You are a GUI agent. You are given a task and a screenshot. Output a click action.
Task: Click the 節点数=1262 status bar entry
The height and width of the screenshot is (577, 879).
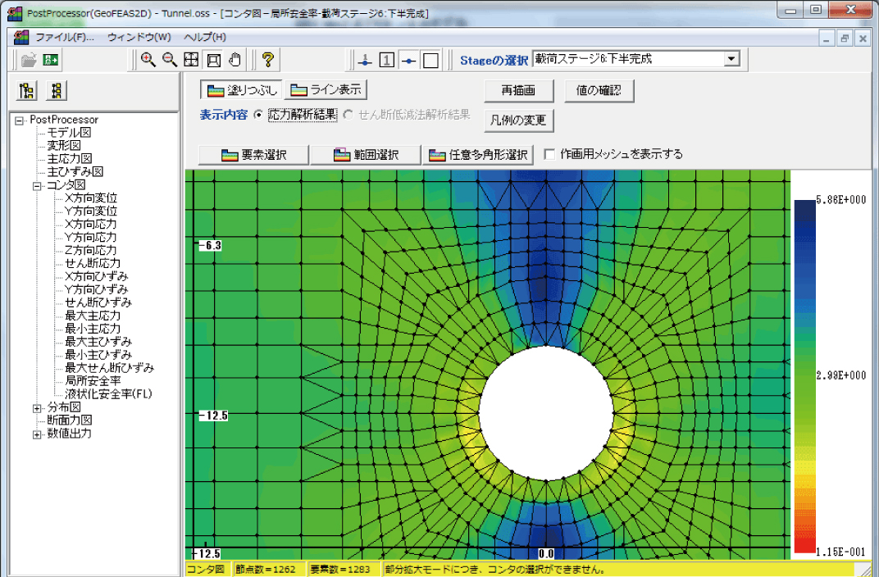click(x=266, y=569)
